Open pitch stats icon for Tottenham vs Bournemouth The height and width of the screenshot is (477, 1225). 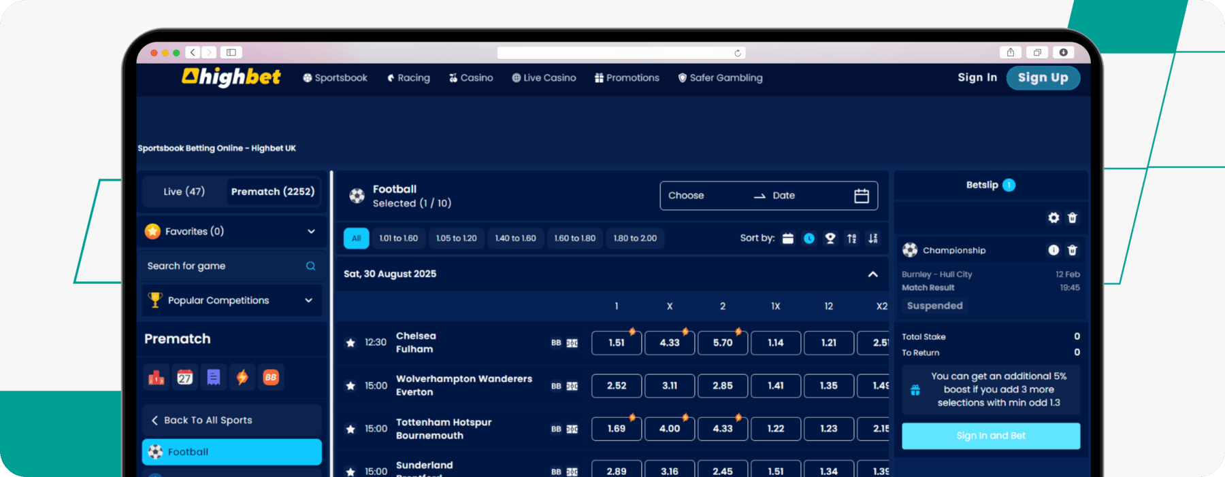coord(572,429)
